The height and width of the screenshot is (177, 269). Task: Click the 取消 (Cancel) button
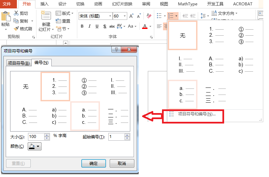122,163
